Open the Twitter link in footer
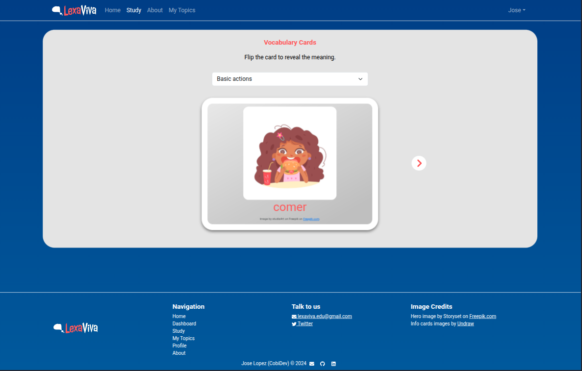This screenshot has width=582, height=371. click(x=304, y=323)
